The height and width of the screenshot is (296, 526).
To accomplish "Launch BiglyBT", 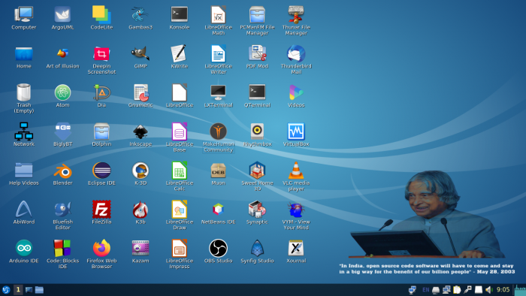I will 62,131.
